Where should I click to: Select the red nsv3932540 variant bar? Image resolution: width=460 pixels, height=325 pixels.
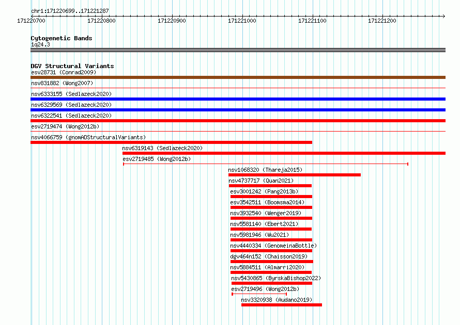(271, 218)
